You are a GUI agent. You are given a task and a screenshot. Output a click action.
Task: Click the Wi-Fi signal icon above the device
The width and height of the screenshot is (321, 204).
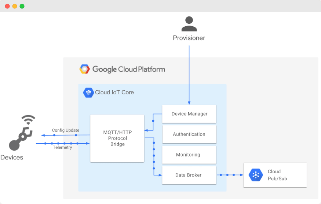click(x=28, y=120)
